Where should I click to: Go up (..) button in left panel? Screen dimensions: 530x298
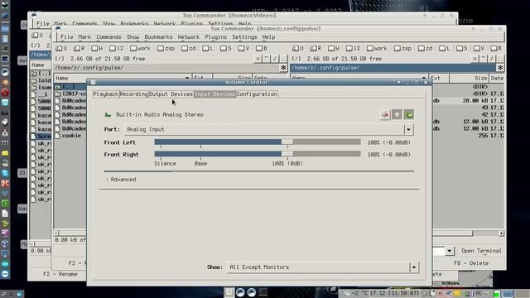[x=283, y=59]
